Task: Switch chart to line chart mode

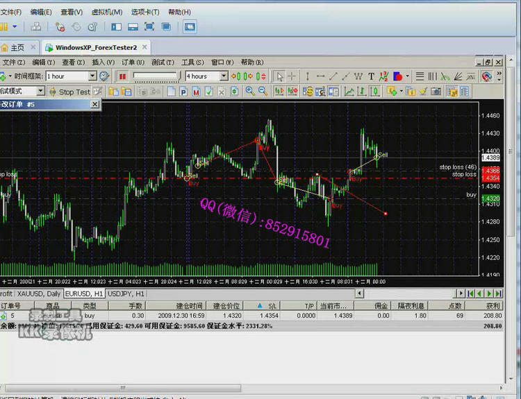Action: click(x=349, y=91)
